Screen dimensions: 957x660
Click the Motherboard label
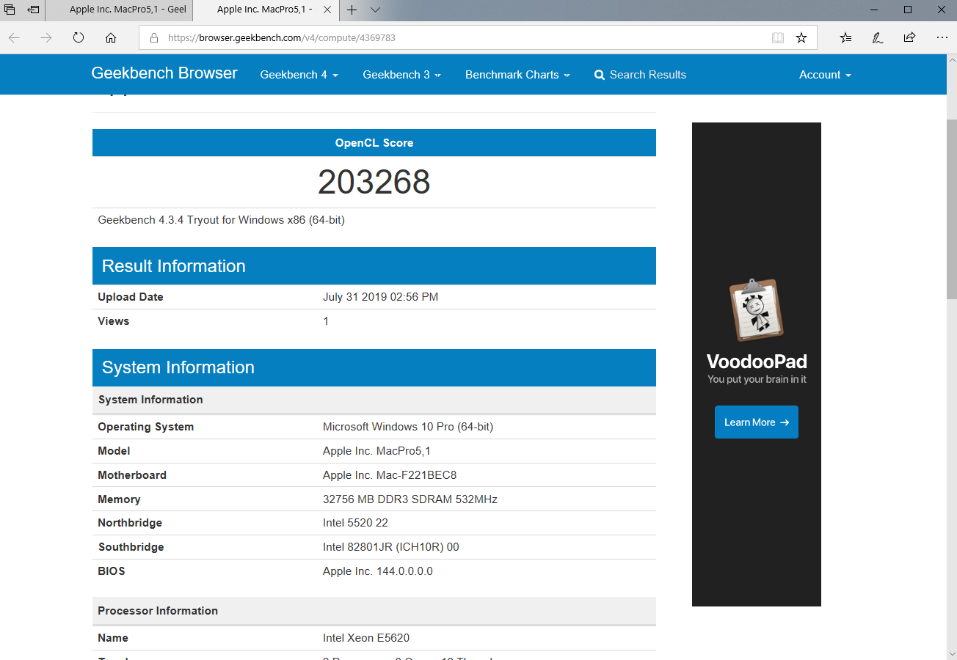[x=132, y=475]
